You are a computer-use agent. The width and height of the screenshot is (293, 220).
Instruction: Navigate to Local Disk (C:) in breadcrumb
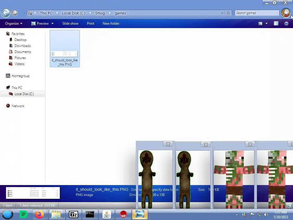[x=74, y=13]
